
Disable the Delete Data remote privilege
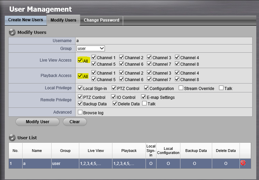[115, 103]
